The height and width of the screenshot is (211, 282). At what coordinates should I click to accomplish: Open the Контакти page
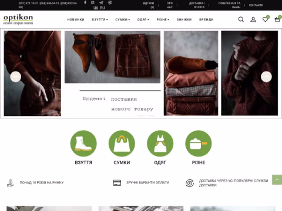pos(256,5)
